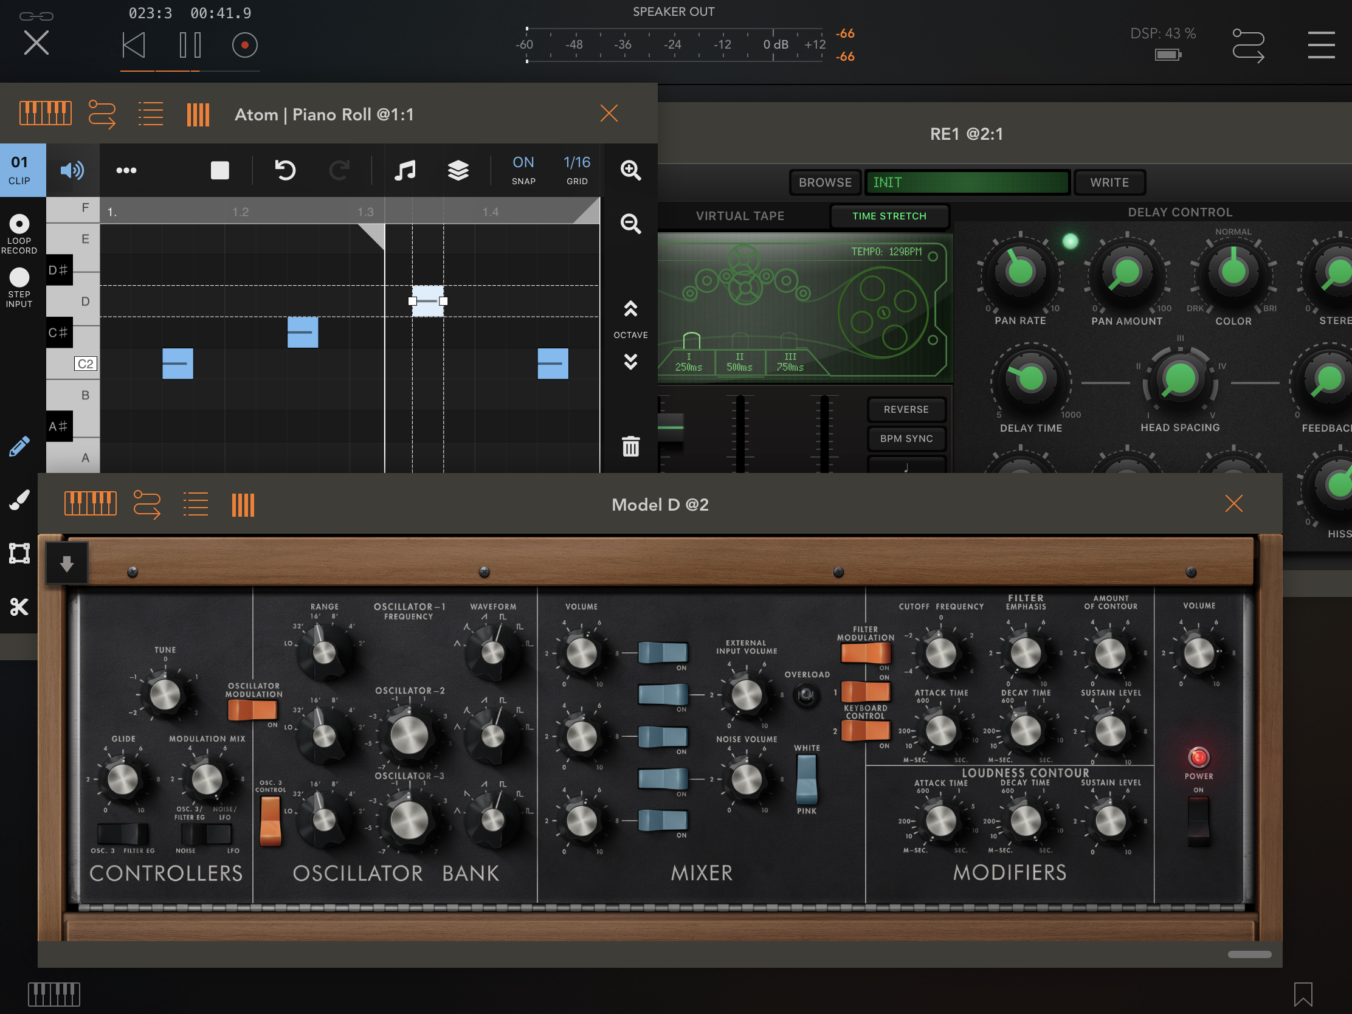The width and height of the screenshot is (1352, 1014).
Task: Open the layers stack icon in Atom
Action: click(x=458, y=171)
